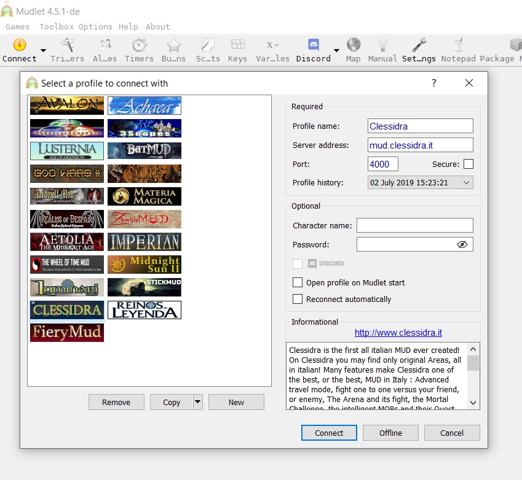Toggle password visibility eye icon

[x=462, y=245]
